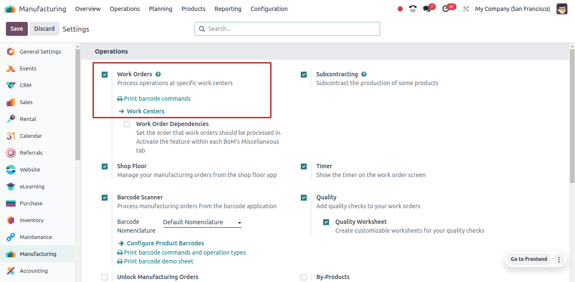The image size is (575, 282).
Task: Click the Work Orders help question icon
Action: point(158,74)
